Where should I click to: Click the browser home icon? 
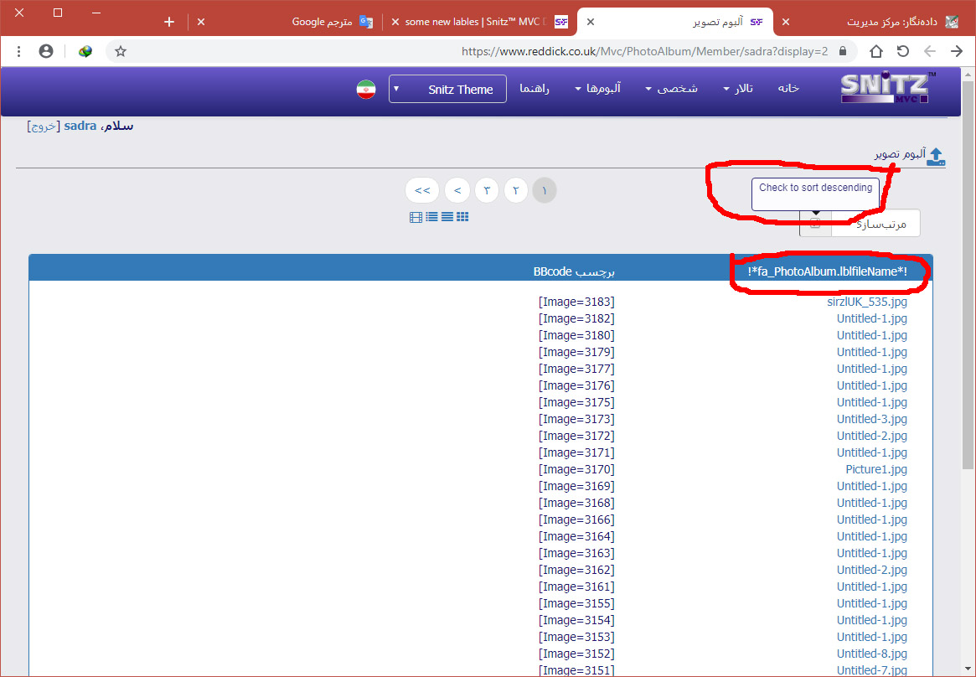pyautogui.click(x=876, y=51)
